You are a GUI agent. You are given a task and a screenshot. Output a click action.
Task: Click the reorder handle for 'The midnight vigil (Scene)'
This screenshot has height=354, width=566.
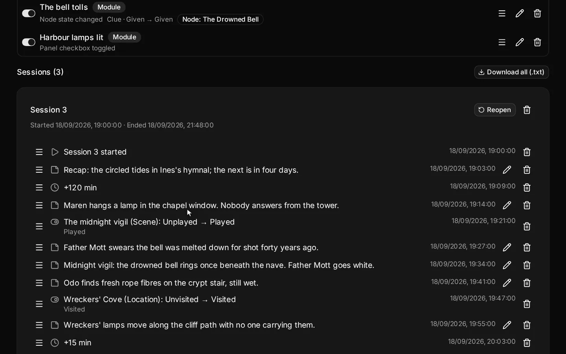[39, 227]
